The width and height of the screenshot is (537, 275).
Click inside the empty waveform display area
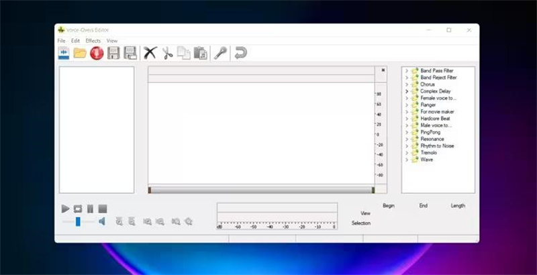261,133
